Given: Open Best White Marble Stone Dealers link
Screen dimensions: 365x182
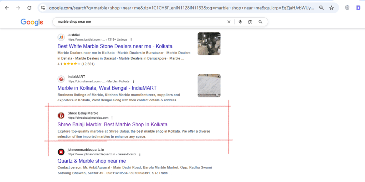Looking at the screenshot, I should coord(115,46).
